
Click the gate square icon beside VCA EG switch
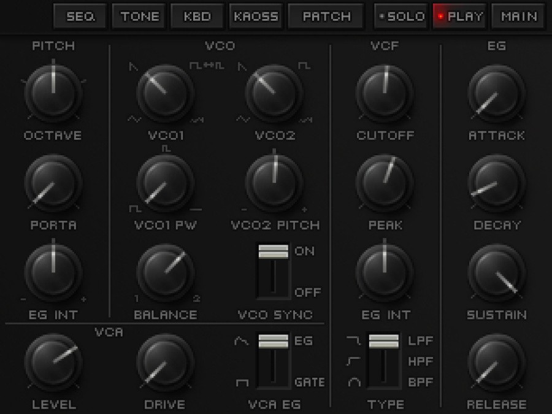(240, 381)
